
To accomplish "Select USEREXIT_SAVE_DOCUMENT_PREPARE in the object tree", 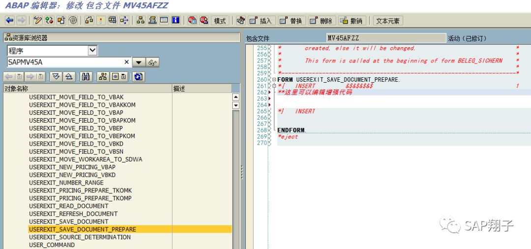I will pos(83,229).
